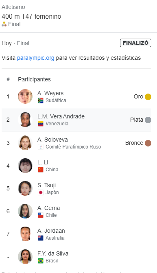Screen dimensions: 157x273
Task: Click the South Africa flag icon
Action: 41,100
